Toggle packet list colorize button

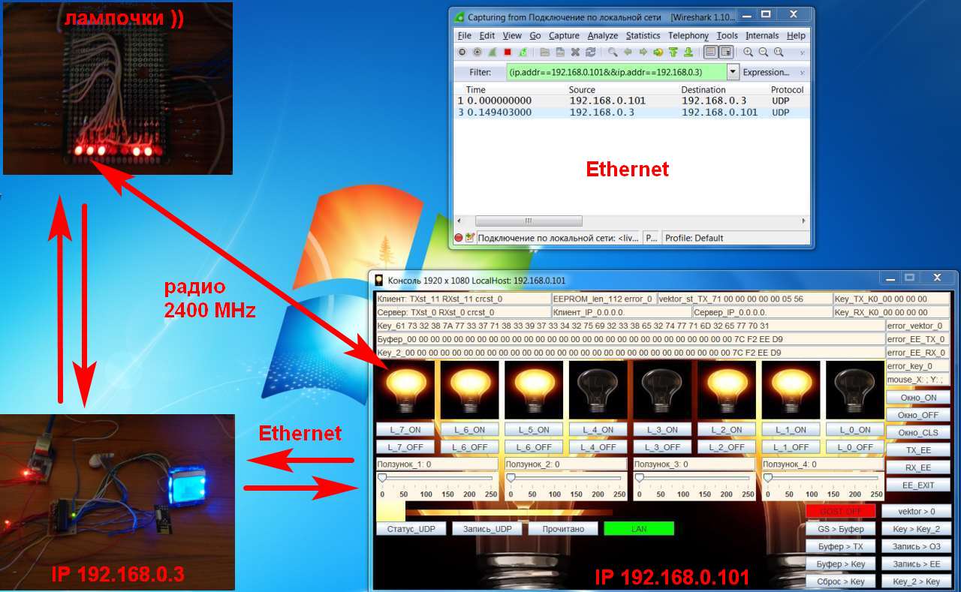[710, 53]
